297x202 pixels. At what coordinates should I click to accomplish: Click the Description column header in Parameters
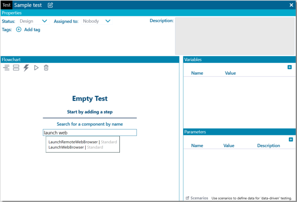tap(269, 146)
